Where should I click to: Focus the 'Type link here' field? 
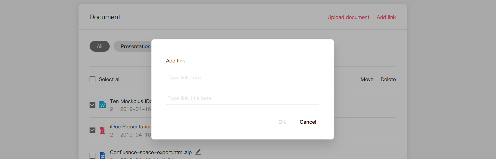click(x=242, y=78)
